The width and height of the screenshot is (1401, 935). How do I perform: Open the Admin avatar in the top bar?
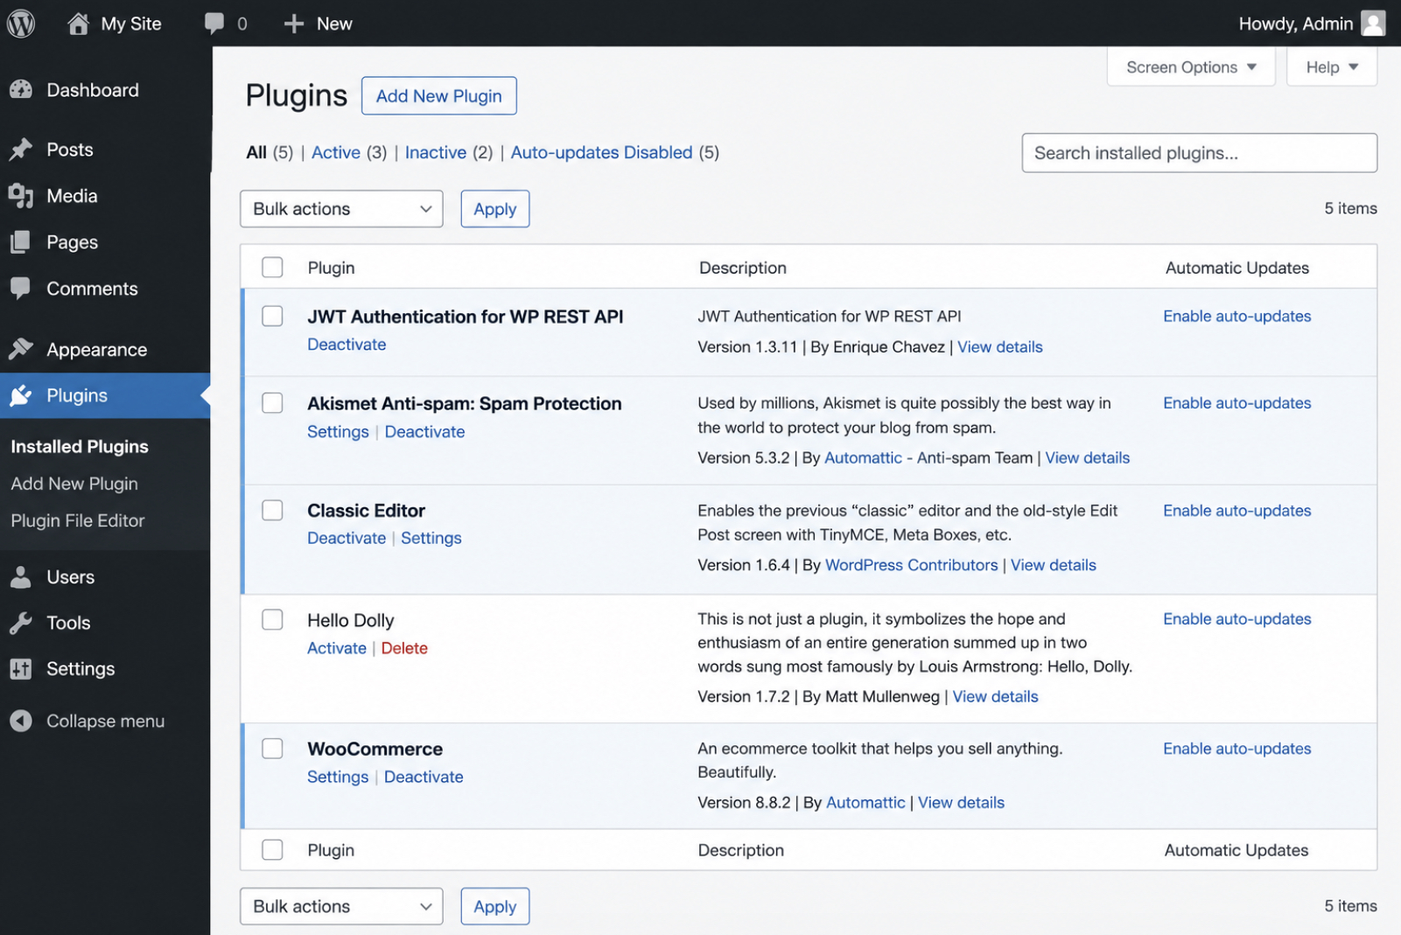[x=1373, y=24]
